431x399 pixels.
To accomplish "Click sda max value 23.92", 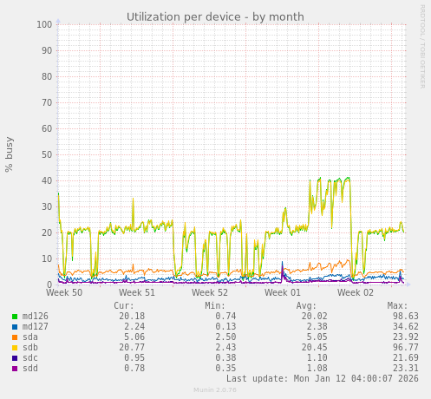I will pos(406,337).
